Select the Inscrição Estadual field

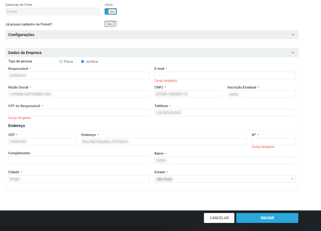pyautogui.click(x=261, y=94)
